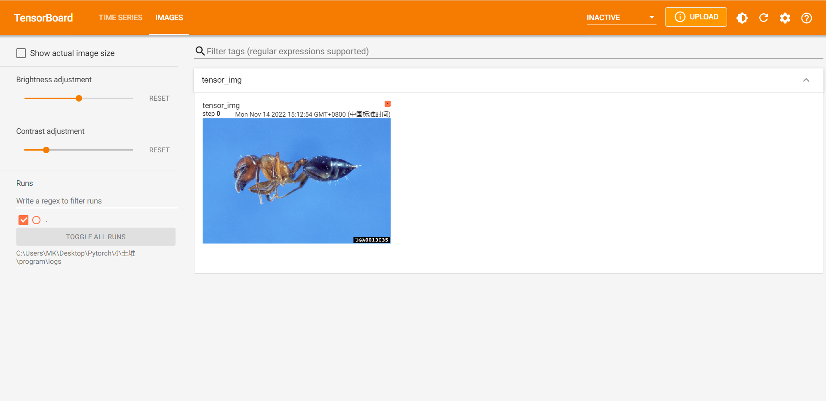This screenshot has width=826, height=401.
Task: Click the Brightness adjustment label
Action: [x=54, y=80]
